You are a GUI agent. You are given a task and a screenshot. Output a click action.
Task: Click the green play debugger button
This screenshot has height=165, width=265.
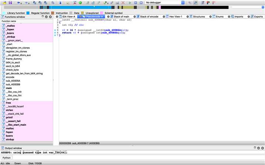click(130, 3)
